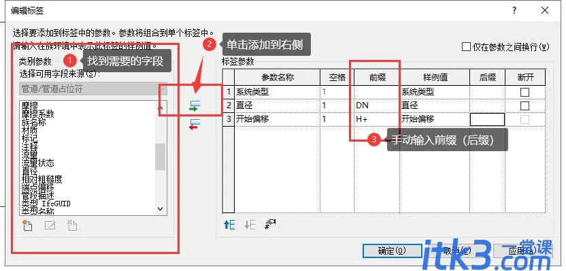Click the 后缀 cell for 开始偏移 row
Screen dimensions: 566x271
[x=487, y=120]
